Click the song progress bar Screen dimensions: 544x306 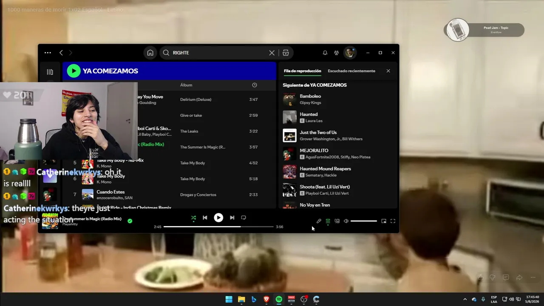coord(218,227)
